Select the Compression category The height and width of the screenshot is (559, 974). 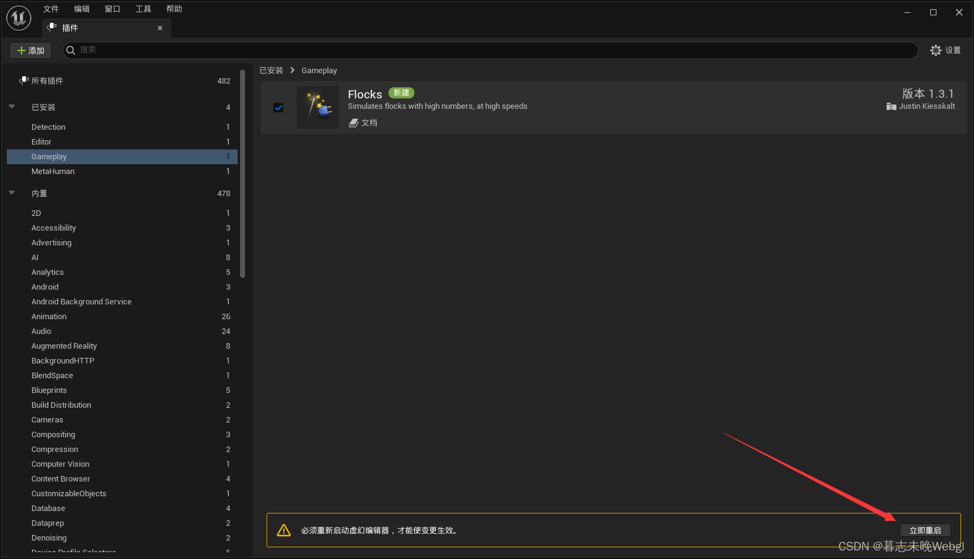[122, 450]
